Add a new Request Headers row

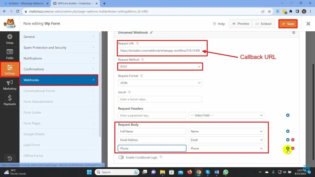288,115
